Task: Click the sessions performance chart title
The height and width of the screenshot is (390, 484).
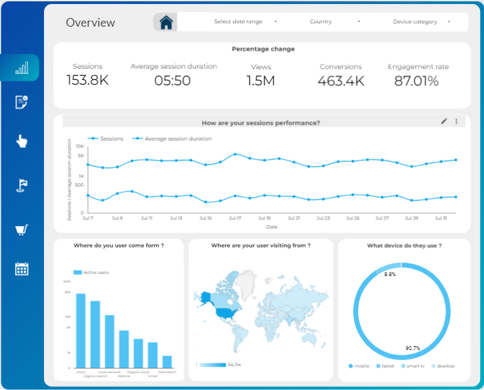Action: pyautogui.click(x=261, y=123)
